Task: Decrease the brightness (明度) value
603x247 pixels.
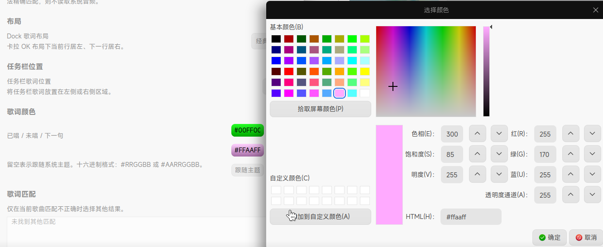Action: tap(499, 174)
